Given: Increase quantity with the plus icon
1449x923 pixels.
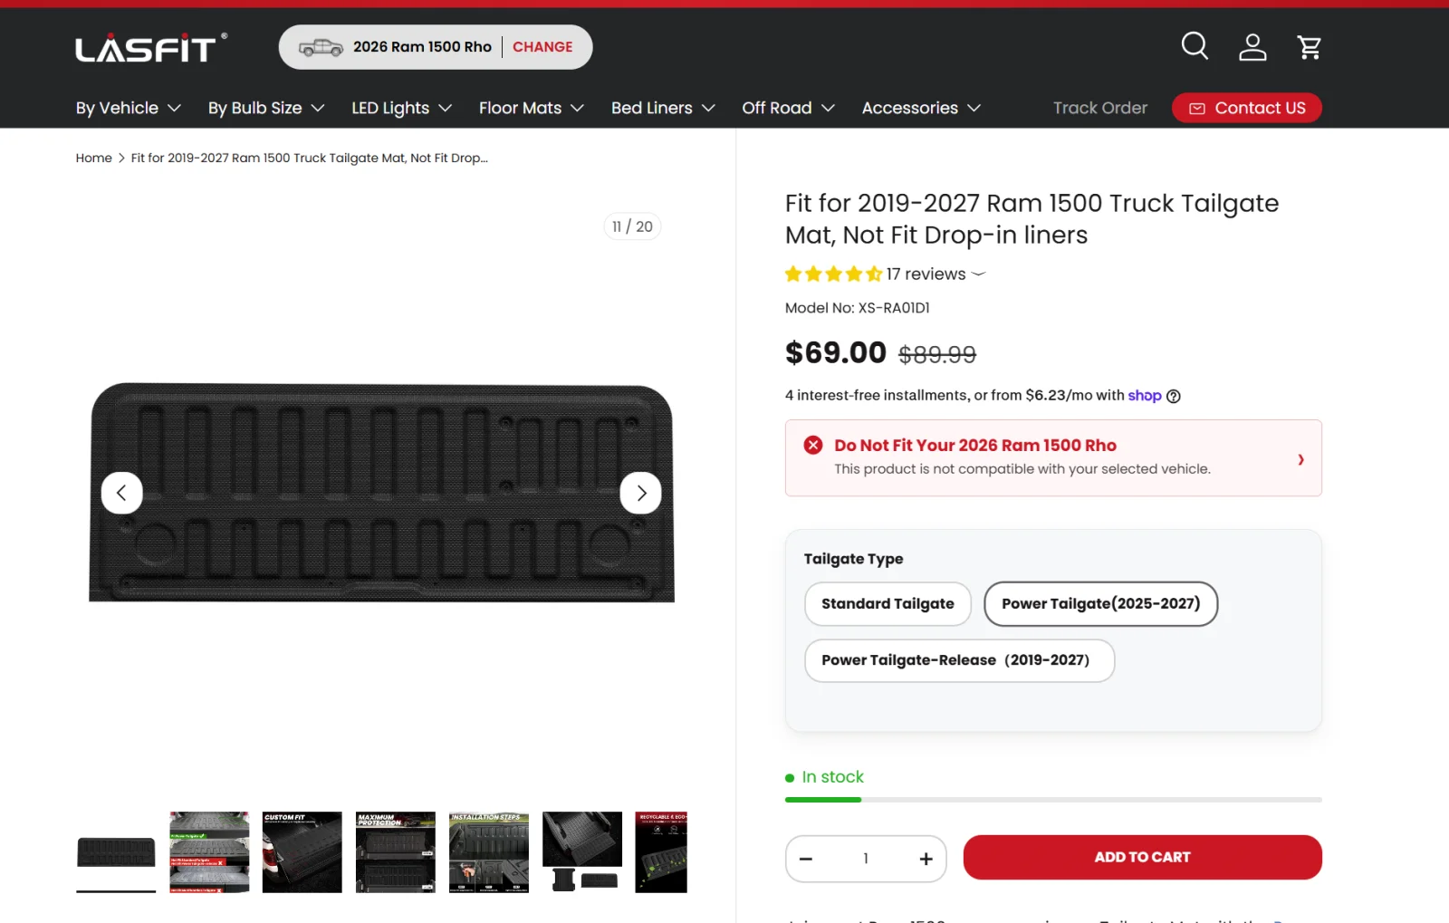Looking at the screenshot, I should pyautogui.click(x=926, y=859).
